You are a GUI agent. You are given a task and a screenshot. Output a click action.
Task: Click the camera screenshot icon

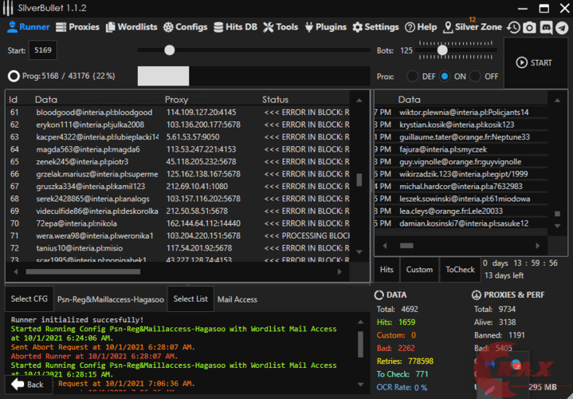tap(529, 27)
